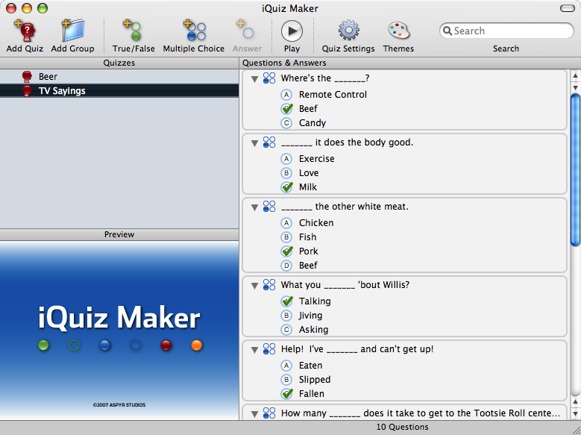Click the checkmark beside Pork
Screen dimensions: 581x435
coord(287,251)
